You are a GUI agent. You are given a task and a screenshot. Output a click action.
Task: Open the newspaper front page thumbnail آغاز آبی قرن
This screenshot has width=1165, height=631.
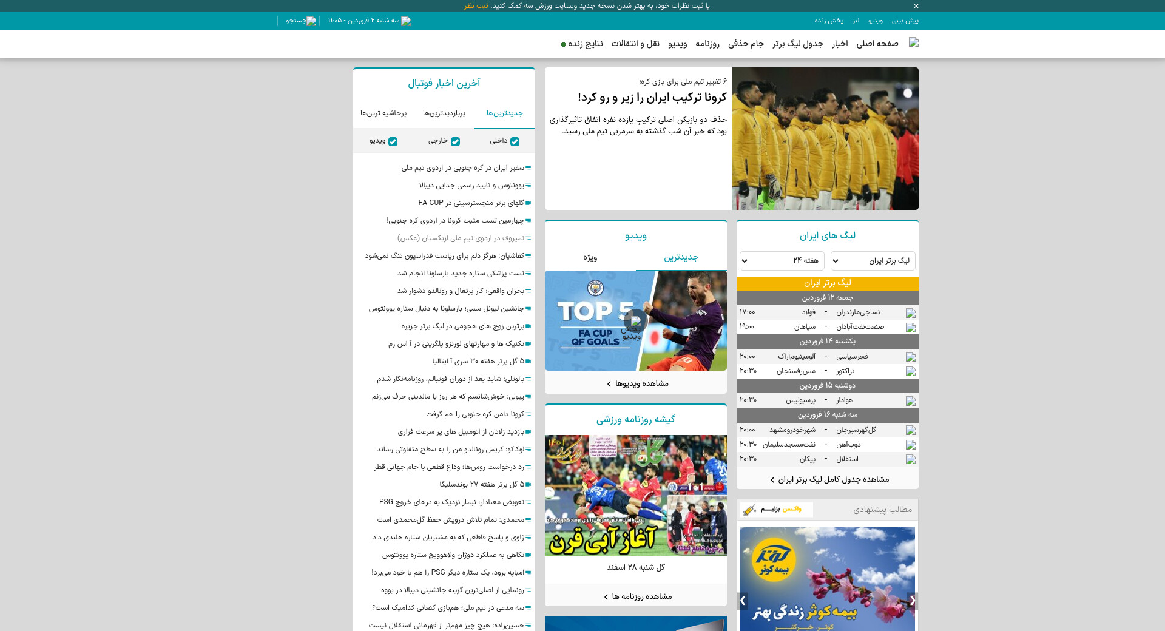(635, 495)
